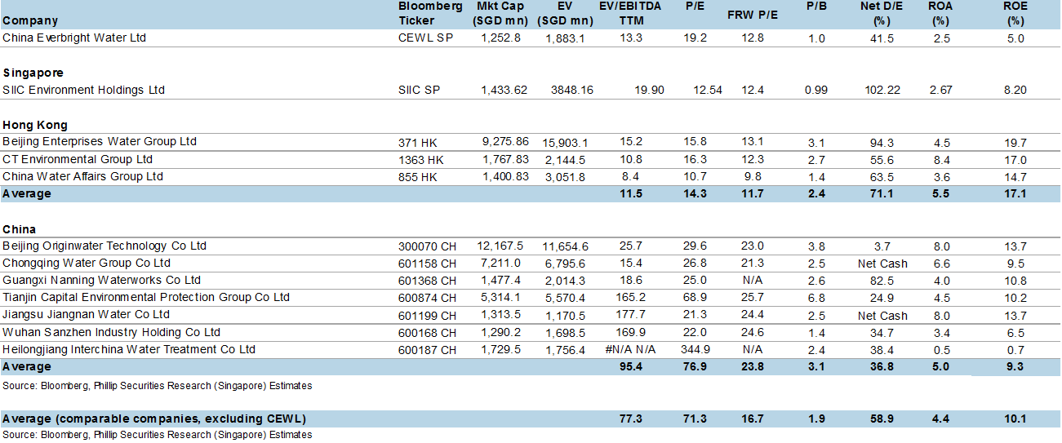
Task: Select China average P/E 76.9
Action: pos(696,367)
